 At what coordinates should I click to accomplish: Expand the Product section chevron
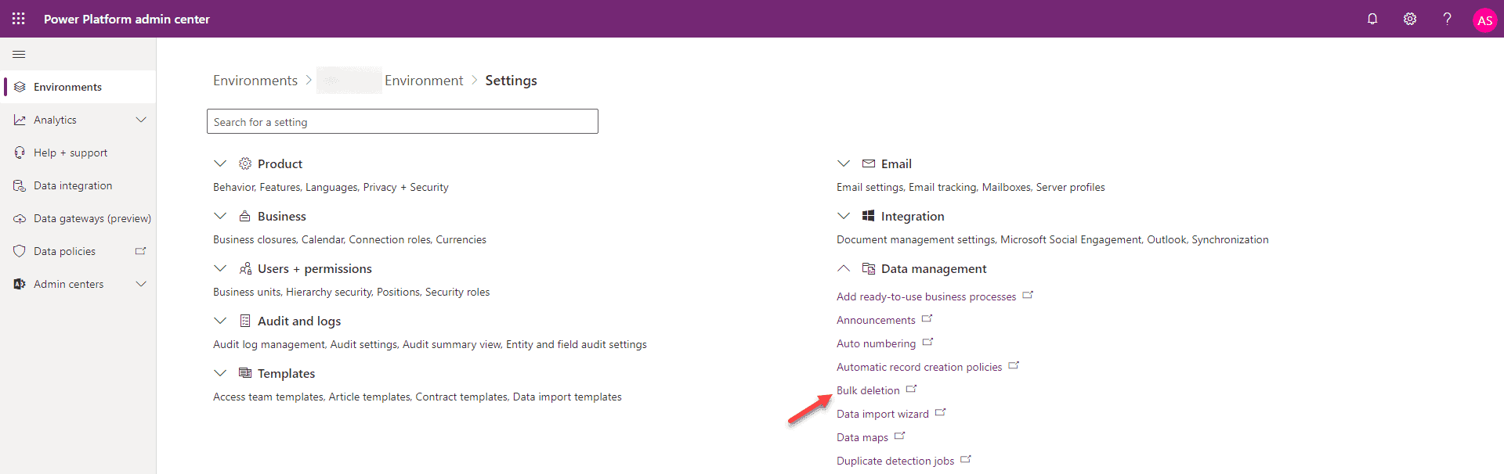pyautogui.click(x=220, y=163)
